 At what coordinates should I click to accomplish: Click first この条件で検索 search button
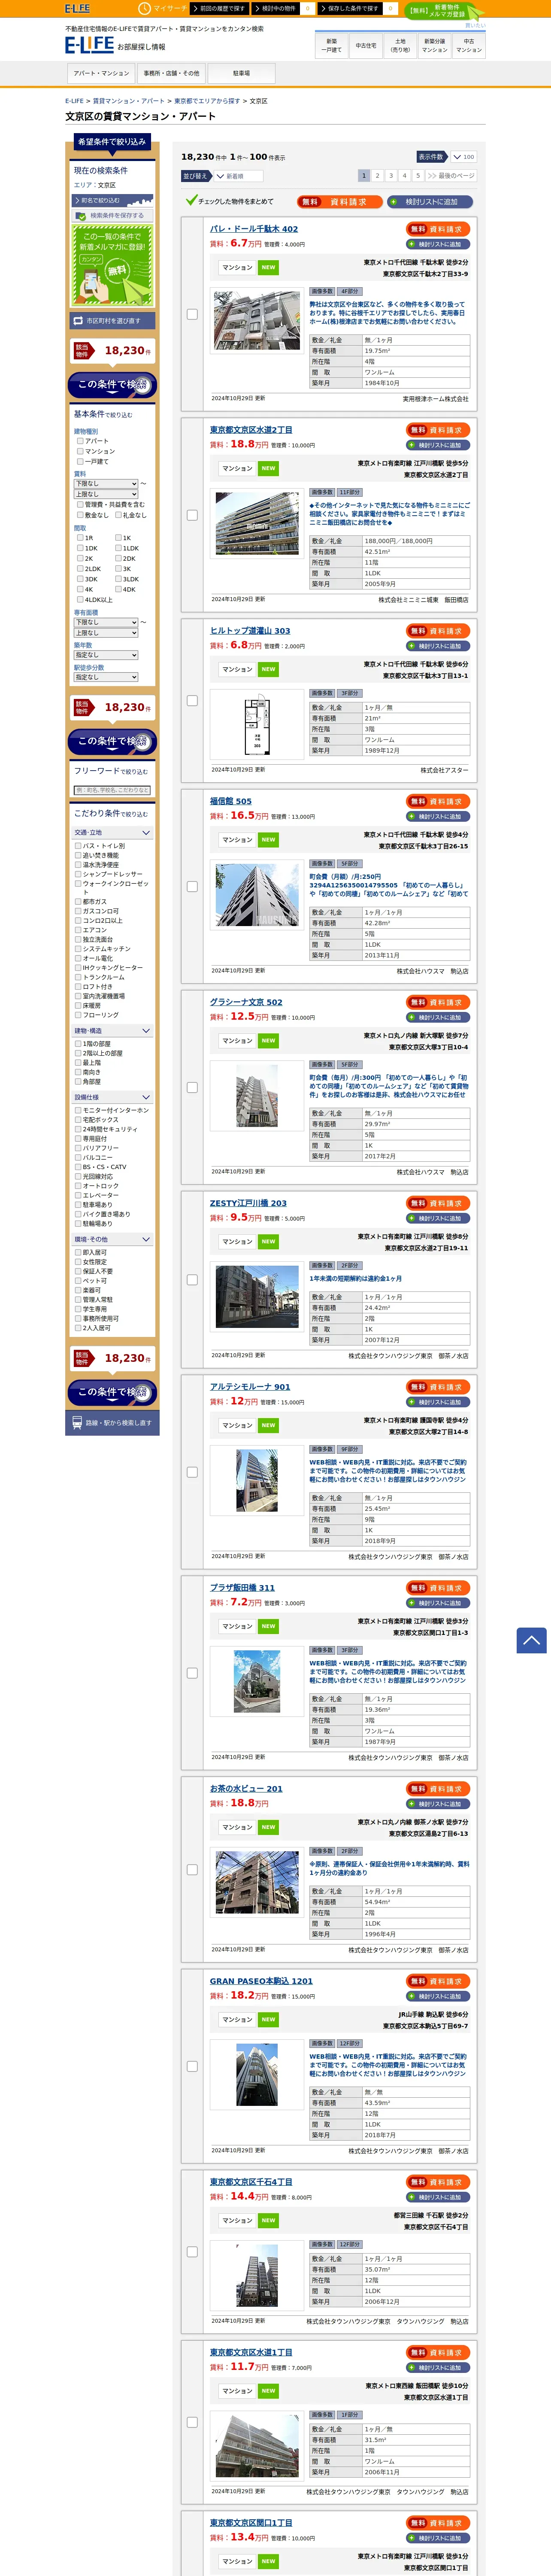click(112, 385)
